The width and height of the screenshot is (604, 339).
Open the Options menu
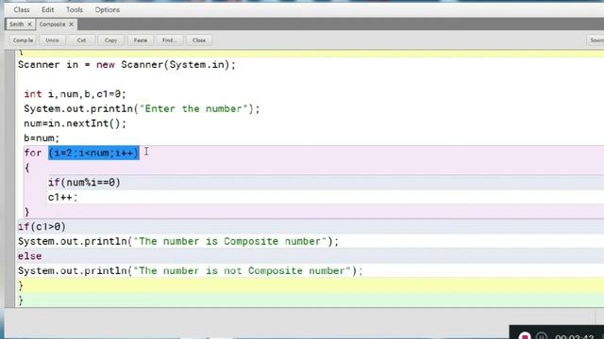click(107, 9)
